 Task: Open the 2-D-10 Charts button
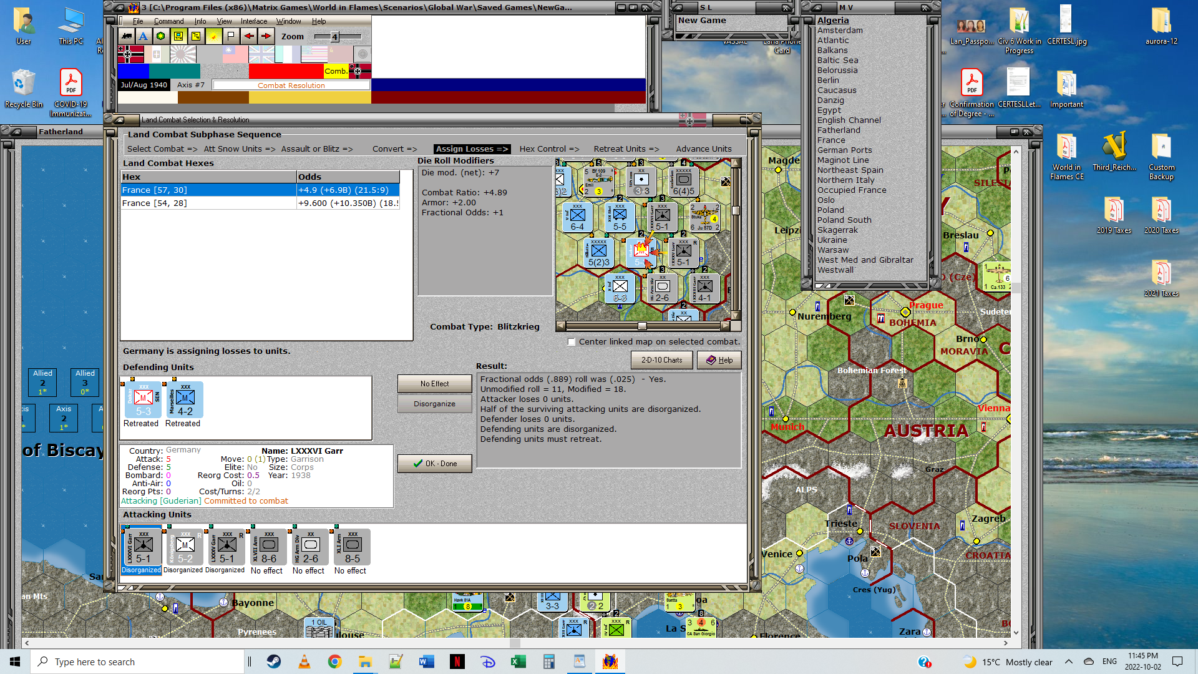(661, 360)
